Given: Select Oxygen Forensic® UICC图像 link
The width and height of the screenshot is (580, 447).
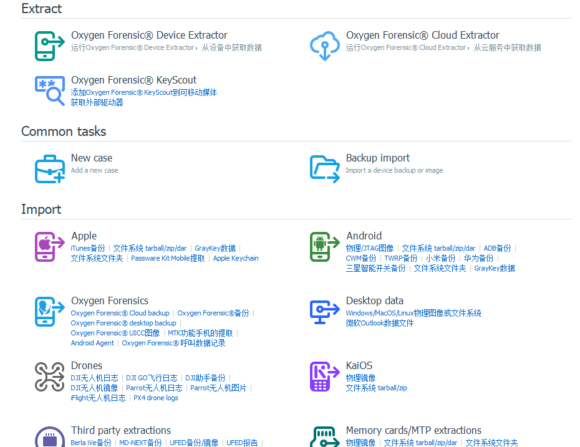Looking at the screenshot, I should 115,333.
